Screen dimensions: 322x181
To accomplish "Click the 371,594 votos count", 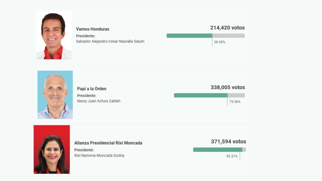I will point(228,142).
